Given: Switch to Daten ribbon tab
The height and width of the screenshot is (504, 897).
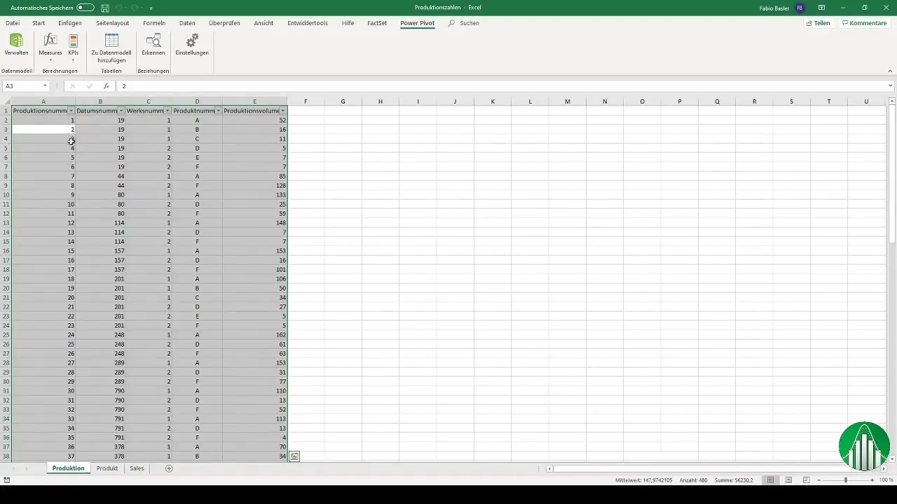Looking at the screenshot, I should (x=187, y=23).
